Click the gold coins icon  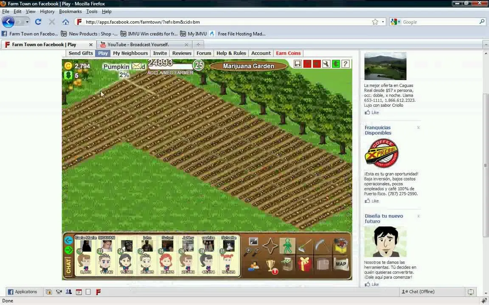pos(68,66)
